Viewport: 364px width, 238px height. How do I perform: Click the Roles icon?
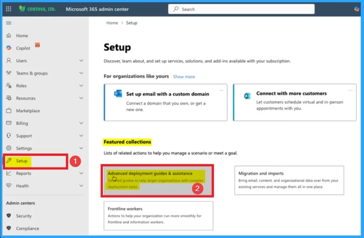pyautogui.click(x=9, y=85)
